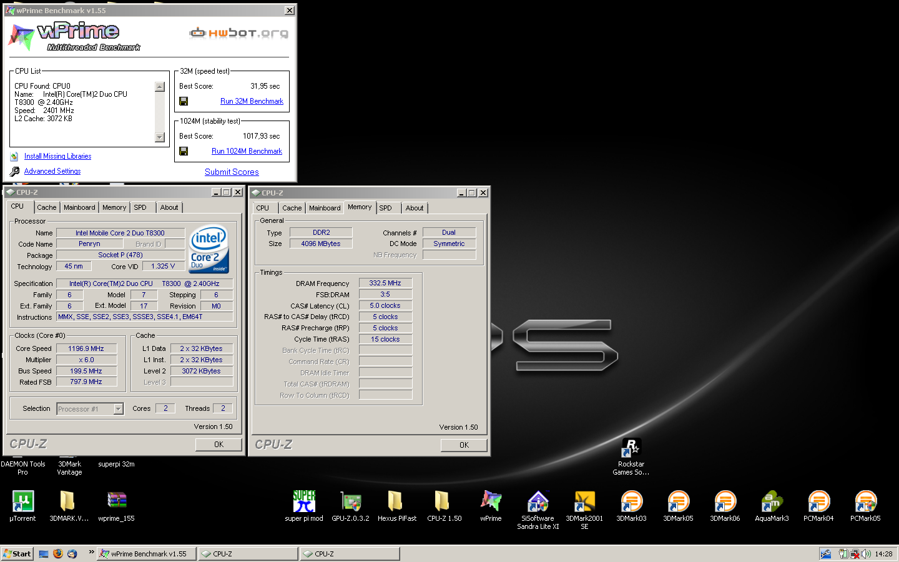Click the Intel Core 2 Duo logo
This screenshot has width=899, height=562.
209,249
